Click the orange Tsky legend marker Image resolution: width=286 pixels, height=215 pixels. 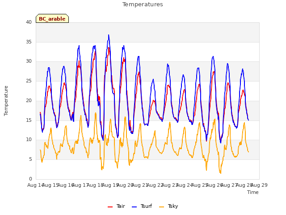[161, 207]
